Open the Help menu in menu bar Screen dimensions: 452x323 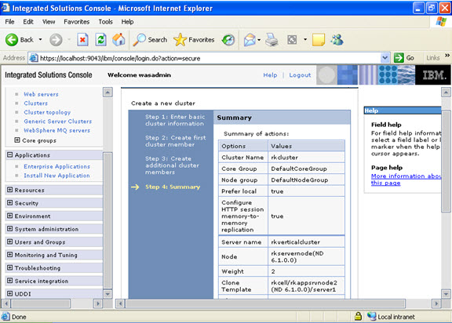click(x=127, y=22)
